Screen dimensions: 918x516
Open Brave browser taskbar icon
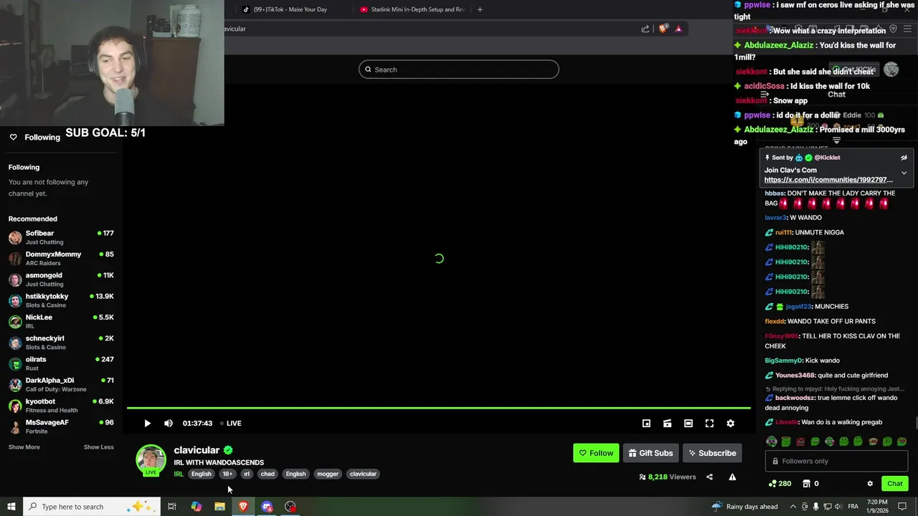point(243,507)
